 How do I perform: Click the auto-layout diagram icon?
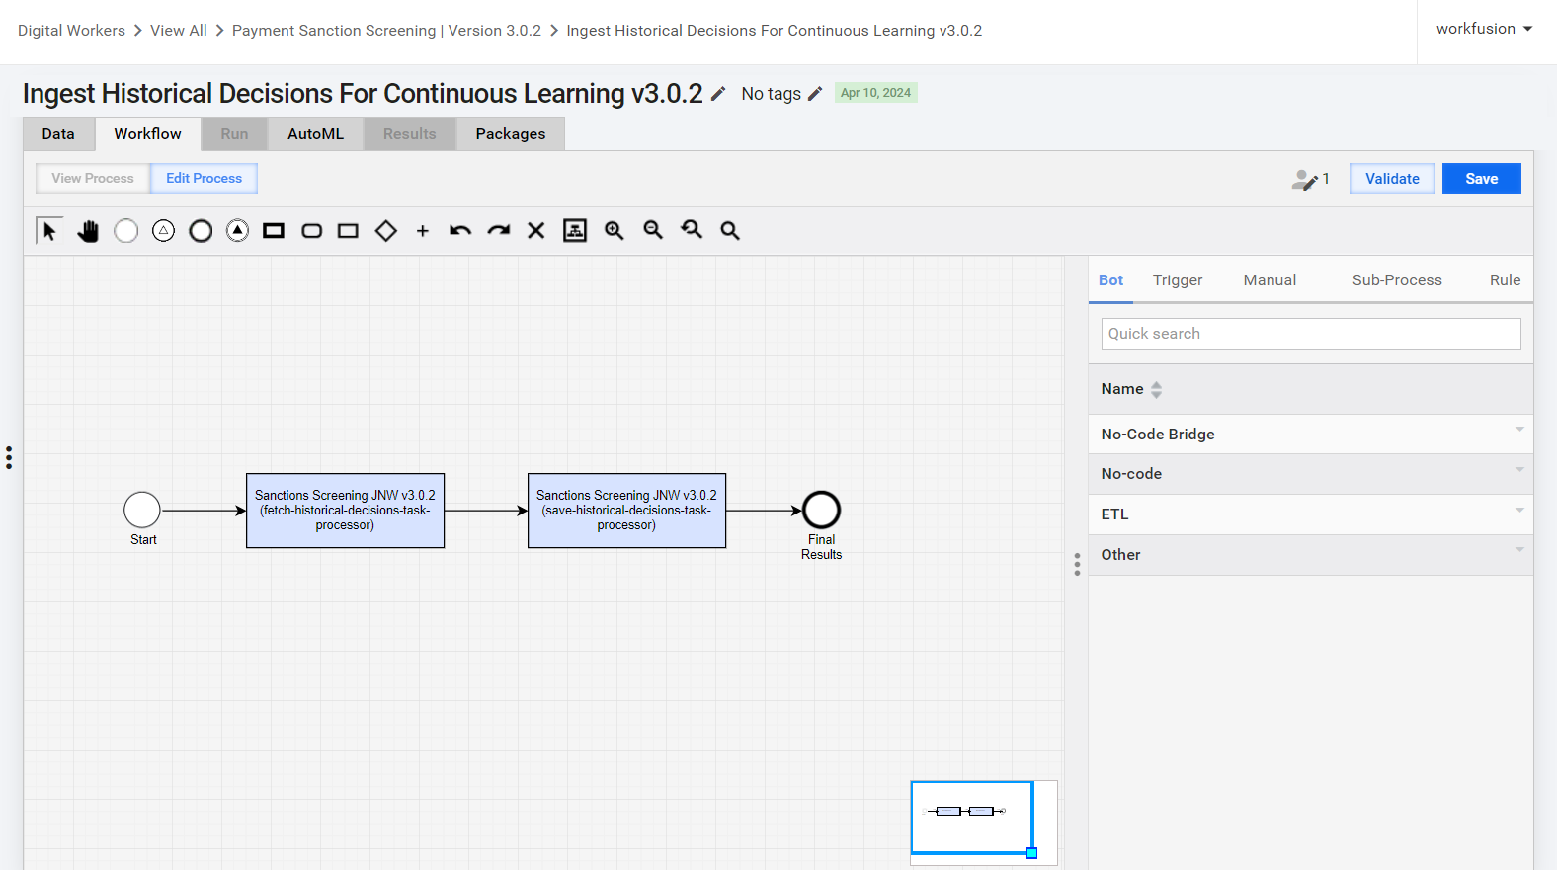pyautogui.click(x=575, y=230)
